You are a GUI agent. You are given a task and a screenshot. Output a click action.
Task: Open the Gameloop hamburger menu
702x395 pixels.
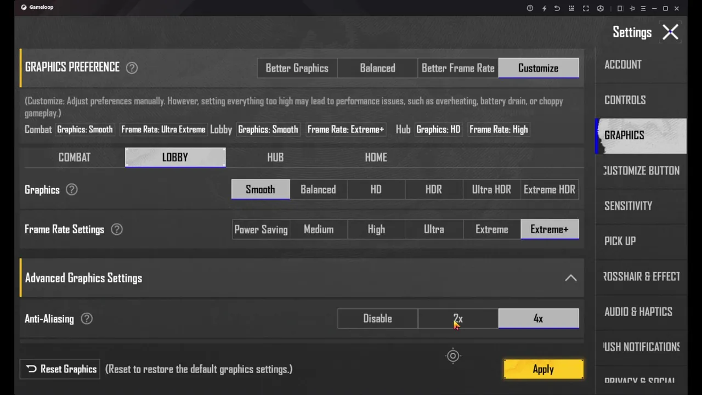coord(643,8)
